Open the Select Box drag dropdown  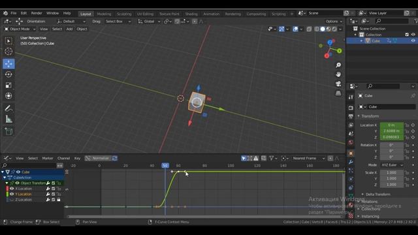pos(118,22)
